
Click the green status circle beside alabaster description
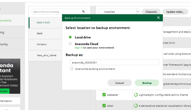136,95
